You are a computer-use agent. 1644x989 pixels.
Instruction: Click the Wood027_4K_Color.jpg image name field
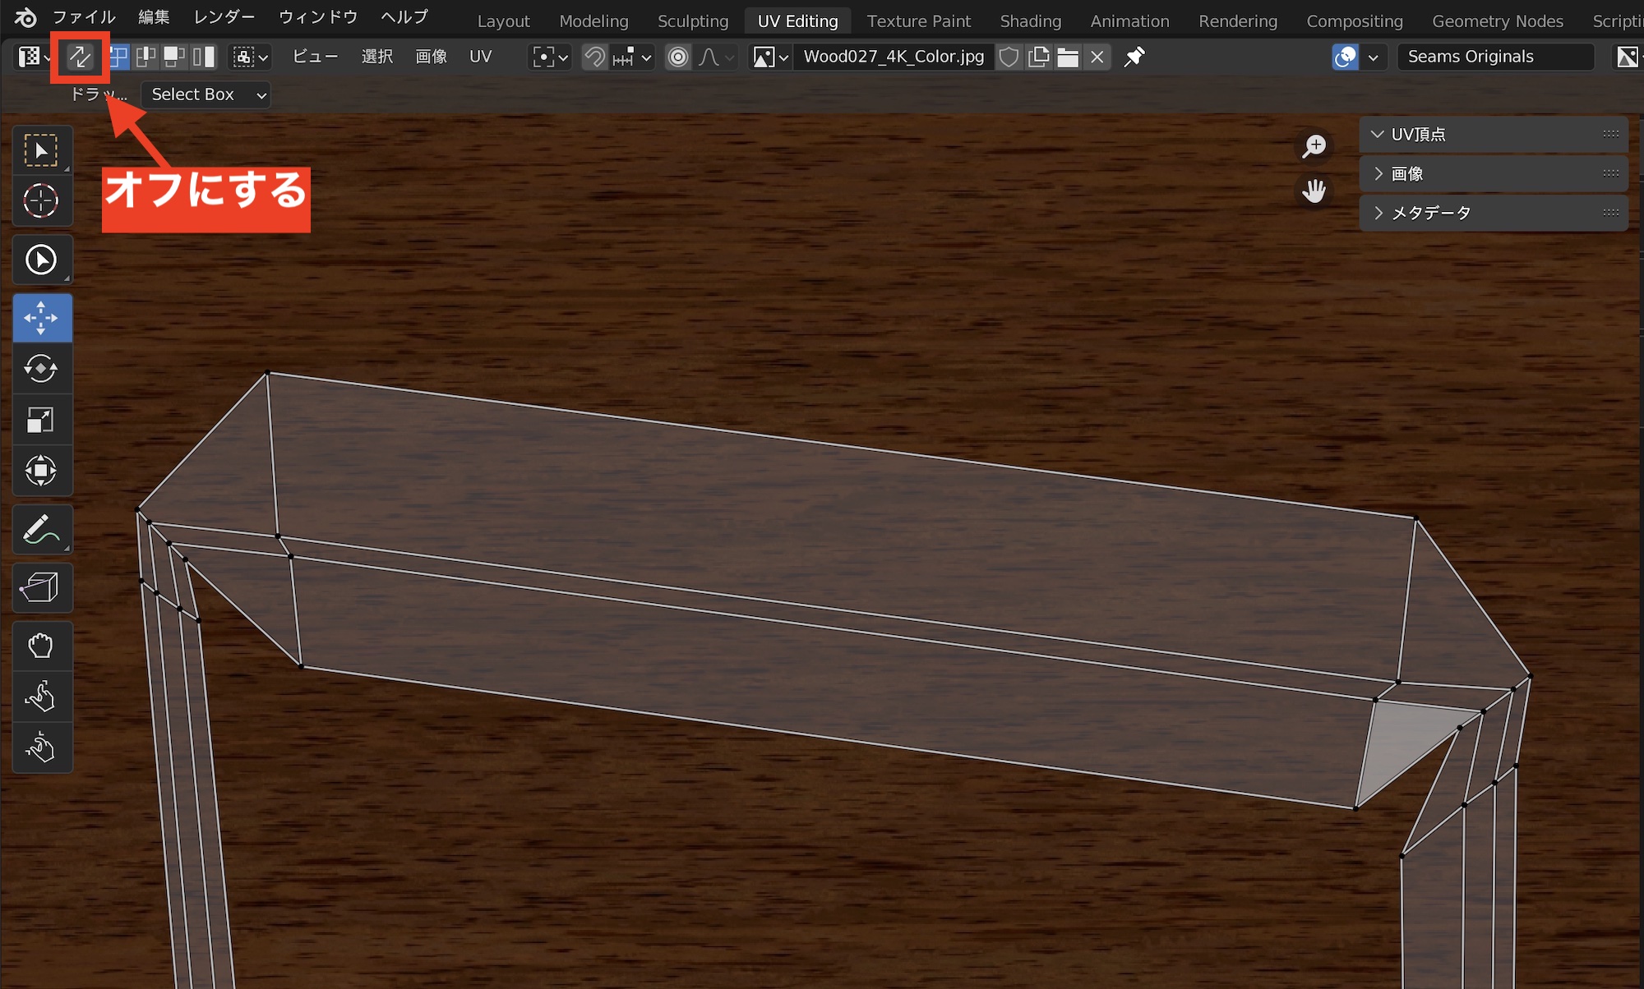[x=894, y=57]
